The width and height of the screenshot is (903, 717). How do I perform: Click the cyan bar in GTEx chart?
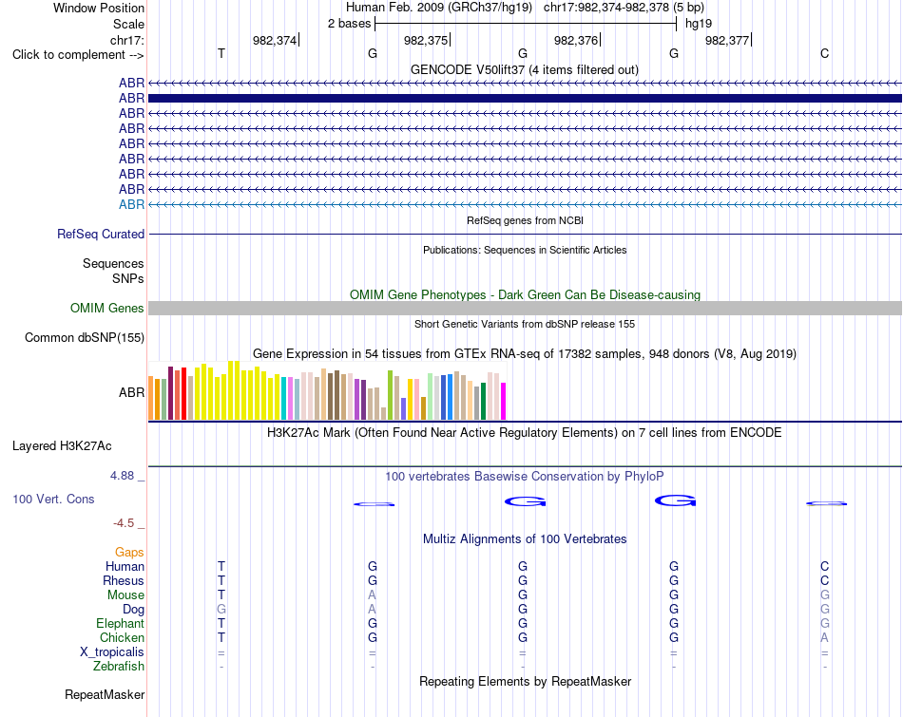click(x=284, y=398)
